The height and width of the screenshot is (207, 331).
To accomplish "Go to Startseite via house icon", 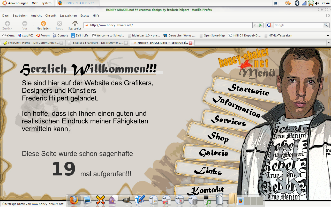I will pyautogui.click(x=75, y=25).
